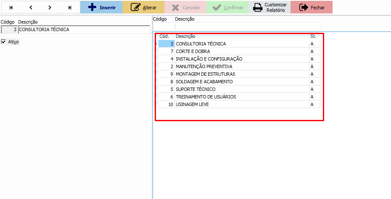Viewport: 391px width, 199px height.
Task: Go to the first record arrow
Action: [11, 7]
